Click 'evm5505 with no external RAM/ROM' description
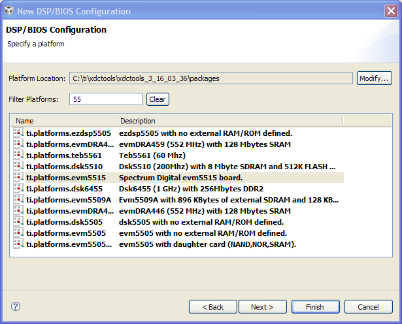 click(203, 233)
